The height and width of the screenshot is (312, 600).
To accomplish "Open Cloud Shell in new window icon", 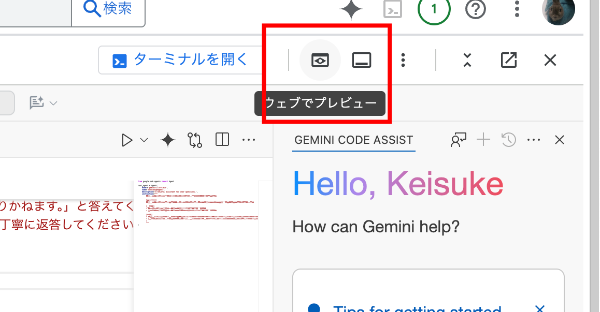I will pyautogui.click(x=509, y=60).
